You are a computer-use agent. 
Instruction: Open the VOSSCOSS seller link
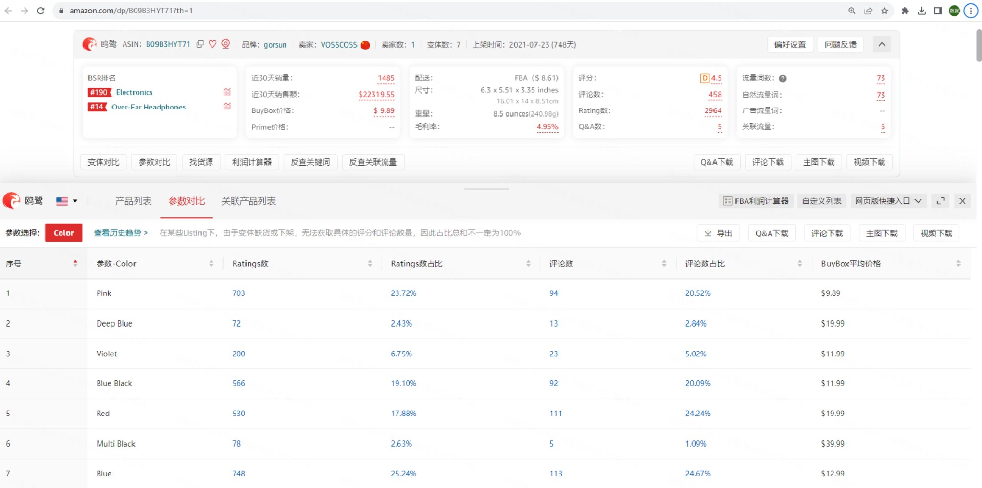click(339, 44)
